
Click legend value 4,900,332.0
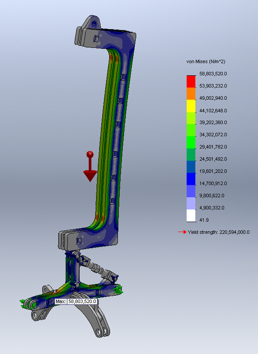pyautogui.click(x=212, y=208)
